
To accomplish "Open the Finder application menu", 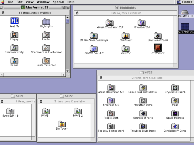I will [x=185, y=2].
